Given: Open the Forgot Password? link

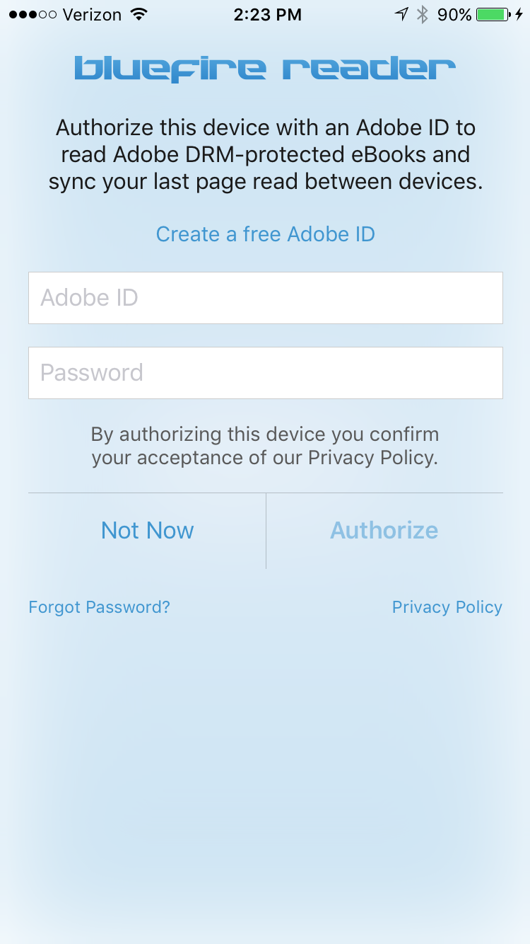Looking at the screenshot, I should (99, 607).
